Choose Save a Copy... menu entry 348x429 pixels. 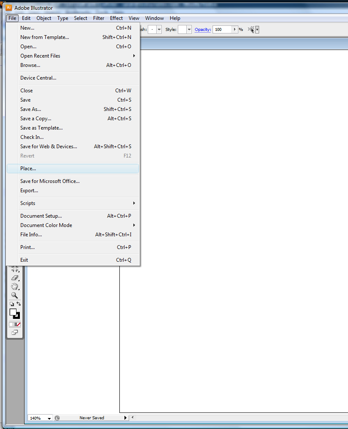(73, 119)
